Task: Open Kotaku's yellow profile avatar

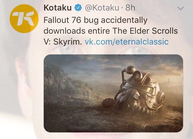Action: [x=24, y=19]
